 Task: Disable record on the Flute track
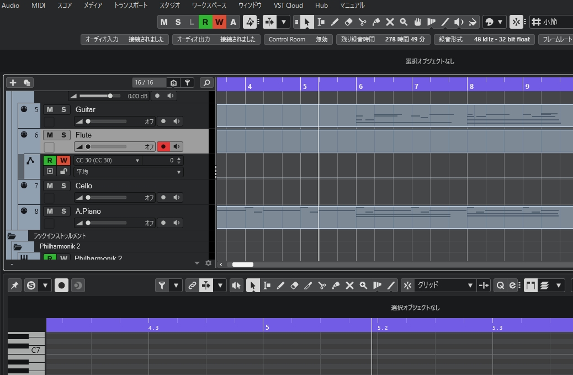click(x=163, y=146)
